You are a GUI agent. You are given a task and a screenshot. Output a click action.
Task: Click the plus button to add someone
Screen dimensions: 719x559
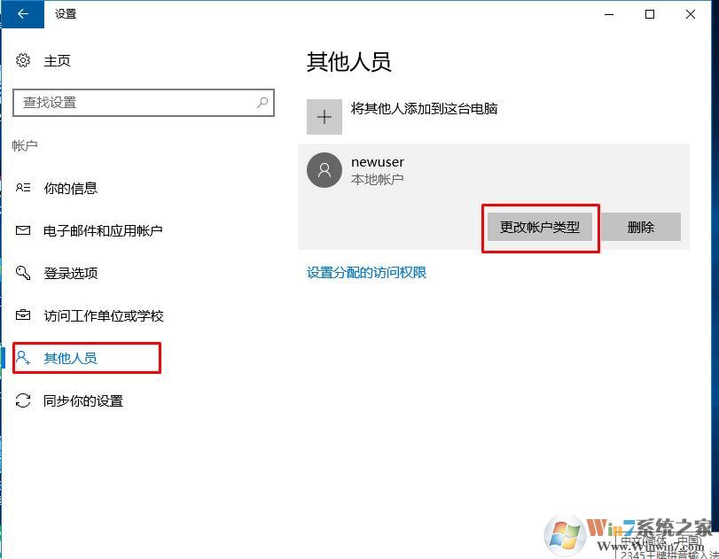tap(324, 117)
